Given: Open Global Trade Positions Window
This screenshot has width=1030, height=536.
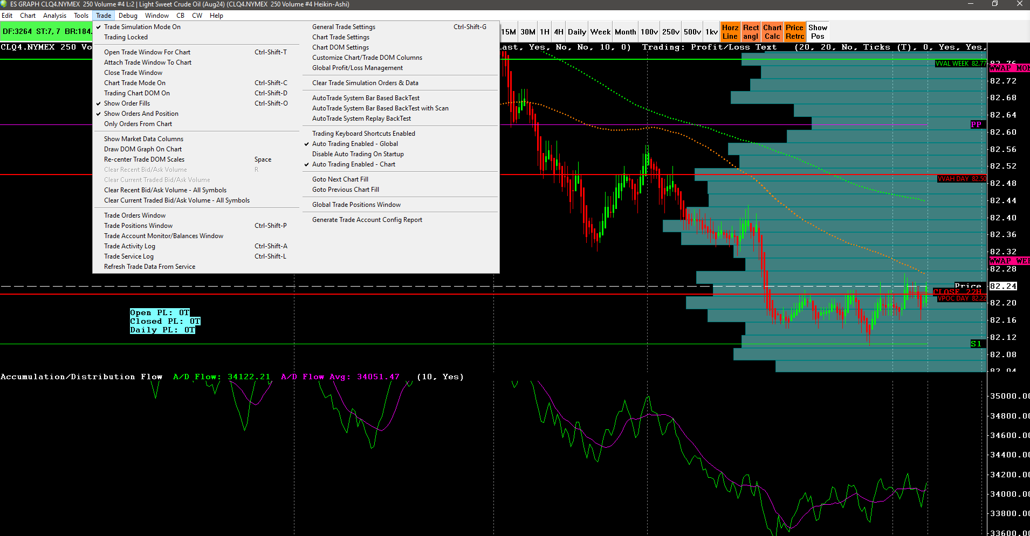Looking at the screenshot, I should click(x=400, y=205).
